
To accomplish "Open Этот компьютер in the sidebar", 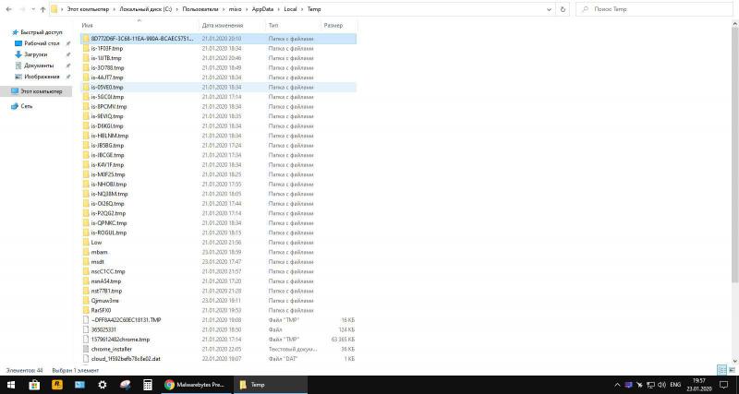I will click(42, 91).
